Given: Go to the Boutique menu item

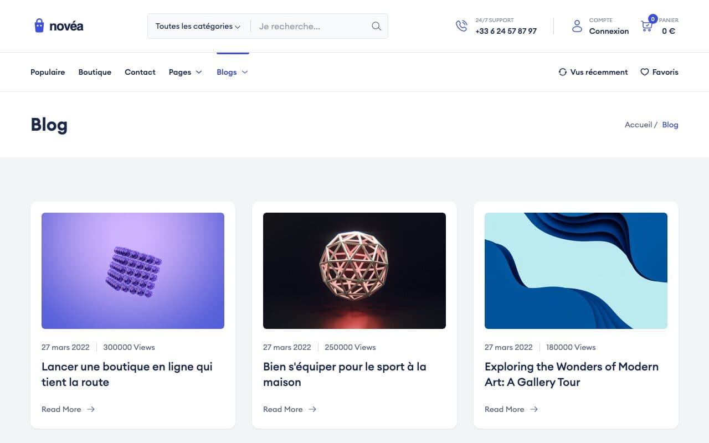Looking at the screenshot, I should [x=95, y=72].
